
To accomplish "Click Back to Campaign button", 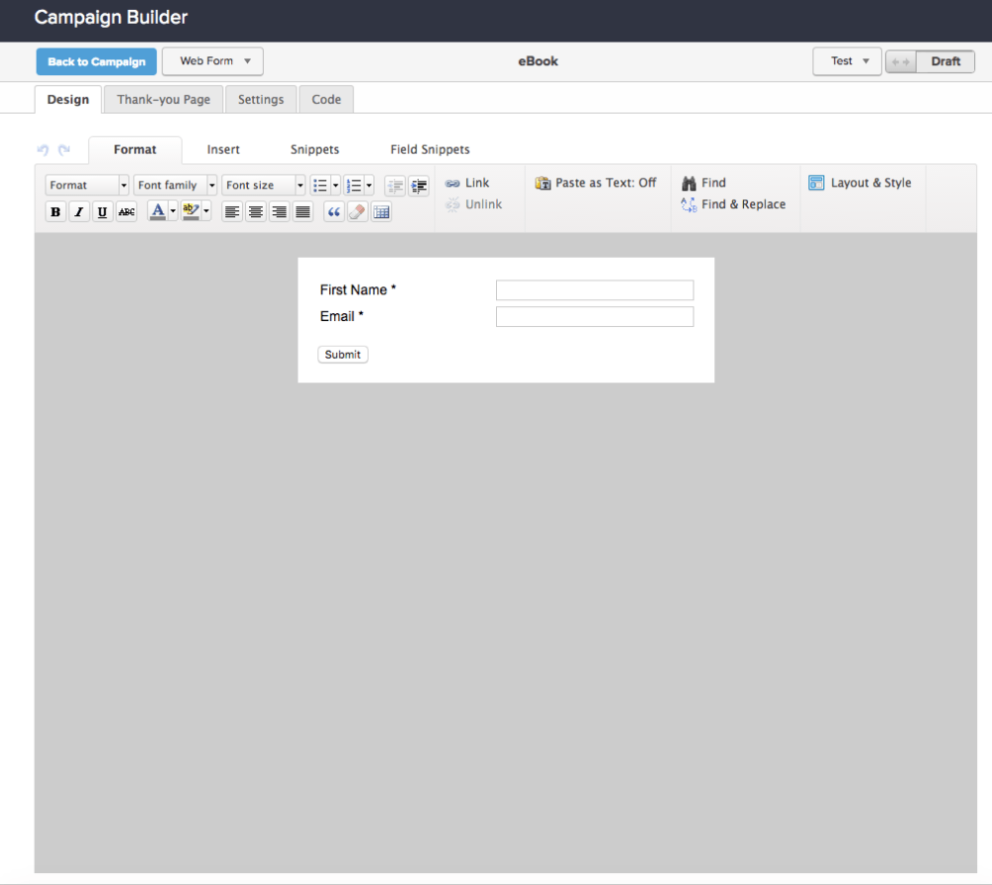I will (96, 62).
